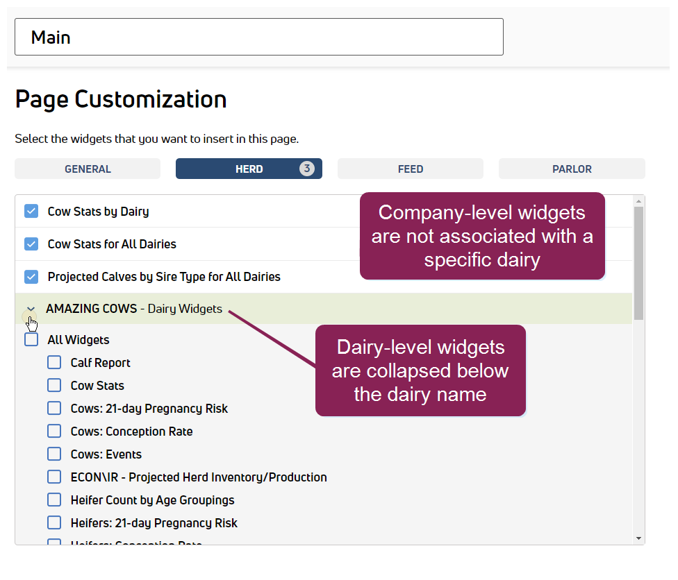Enable the Calf Report widget
Viewport: 678px width, 580px height.
(x=54, y=363)
